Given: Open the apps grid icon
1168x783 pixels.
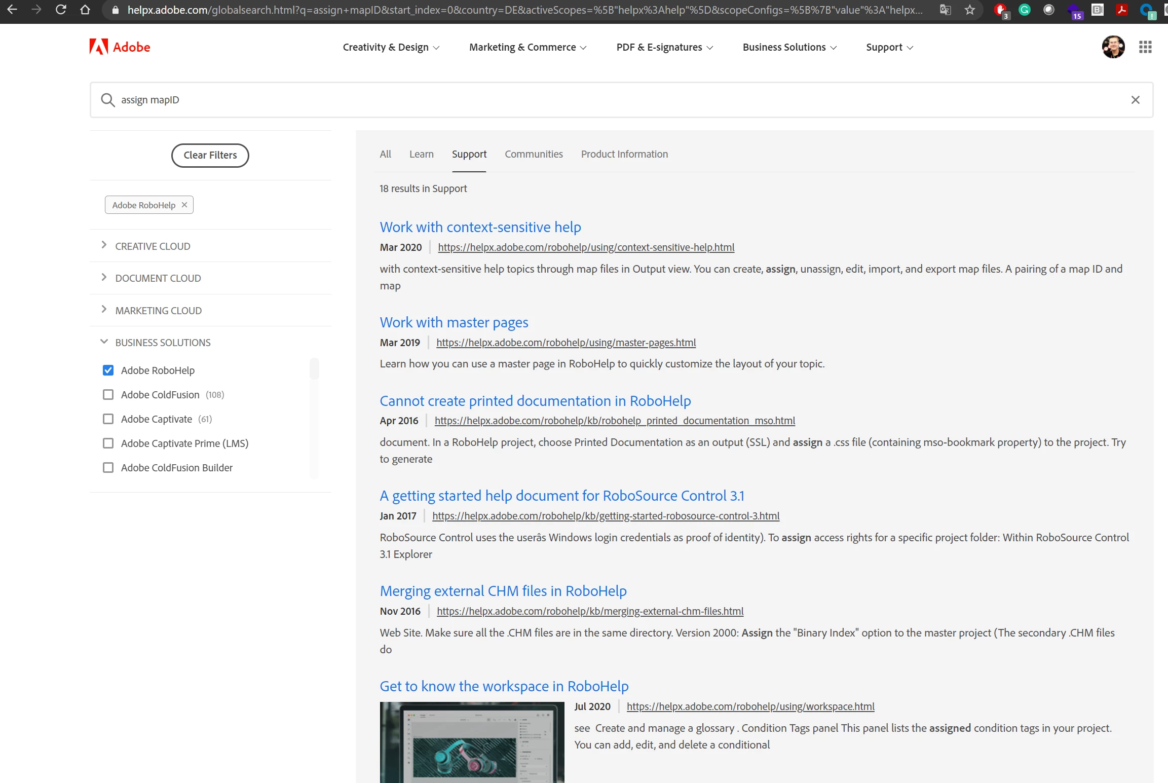Looking at the screenshot, I should coord(1145,47).
